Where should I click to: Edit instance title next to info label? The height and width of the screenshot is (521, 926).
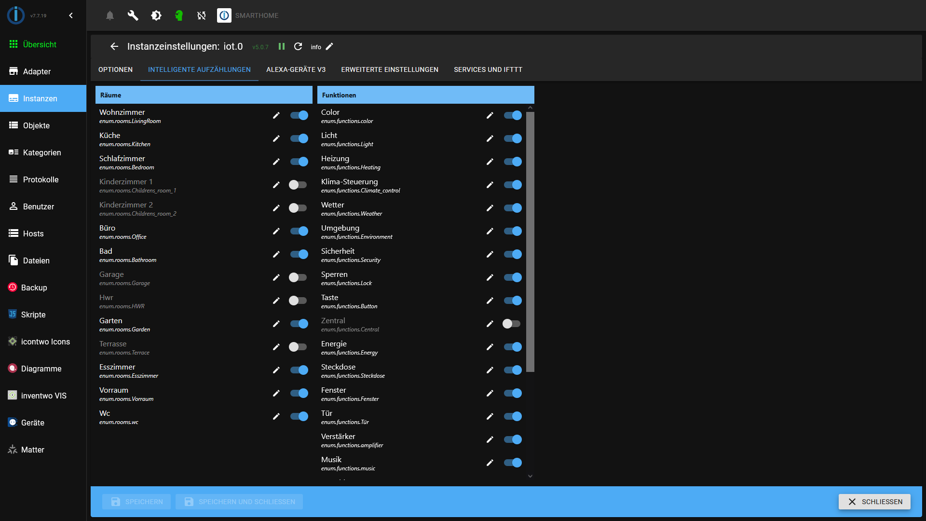click(329, 46)
